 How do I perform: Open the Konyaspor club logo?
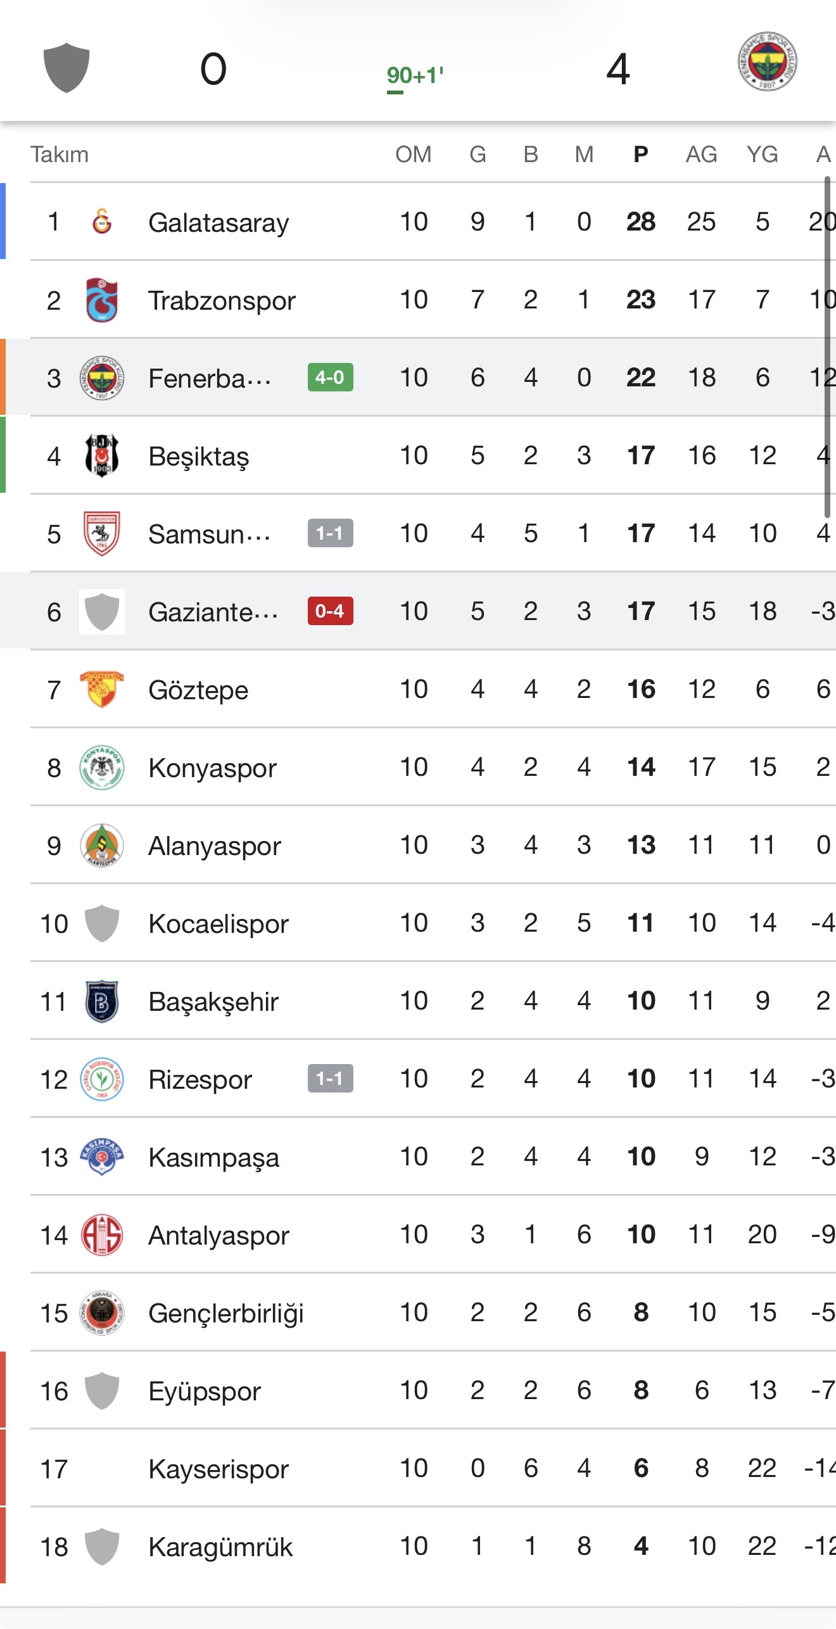[102, 767]
